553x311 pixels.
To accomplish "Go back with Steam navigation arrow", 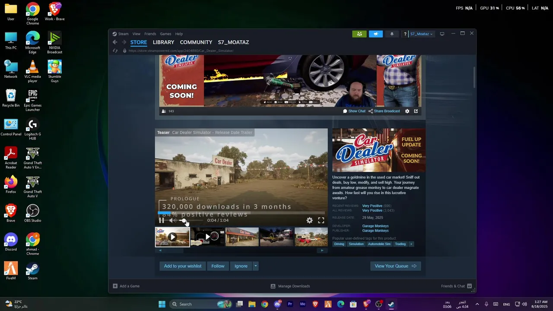I will pyautogui.click(x=115, y=42).
